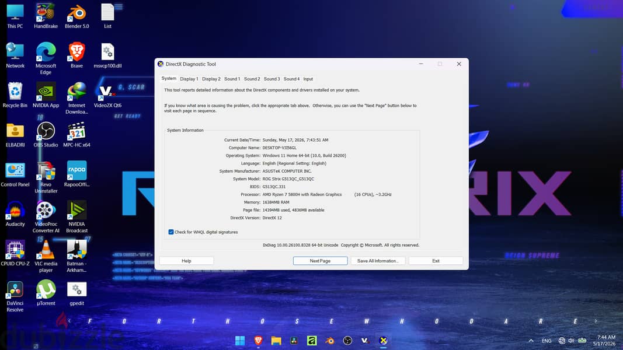Select the Network desktop icon
The height and width of the screenshot is (350, 623).
point(15,55)
